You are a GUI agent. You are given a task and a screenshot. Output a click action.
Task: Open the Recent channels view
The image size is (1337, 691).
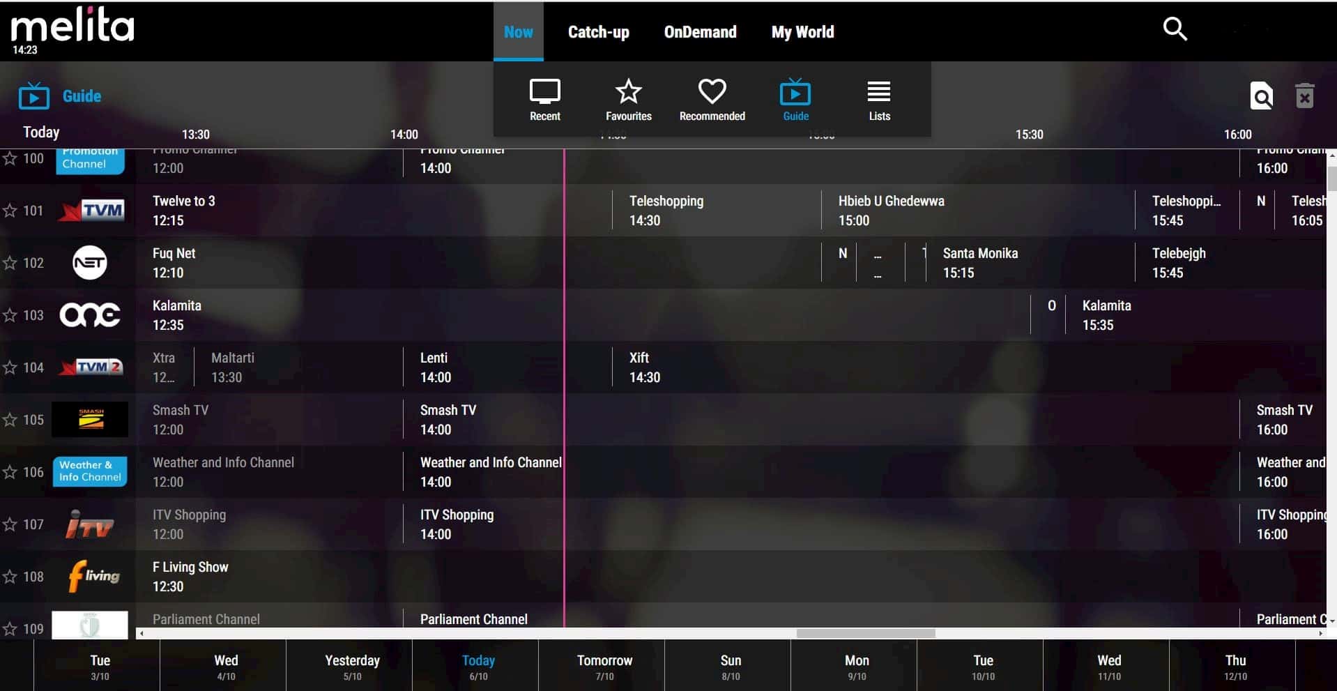click(x=544, y=100)
